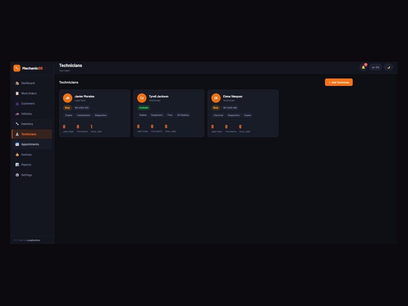Click the Electrical skill tag
The image size is (408, 306).
[218, 116]
